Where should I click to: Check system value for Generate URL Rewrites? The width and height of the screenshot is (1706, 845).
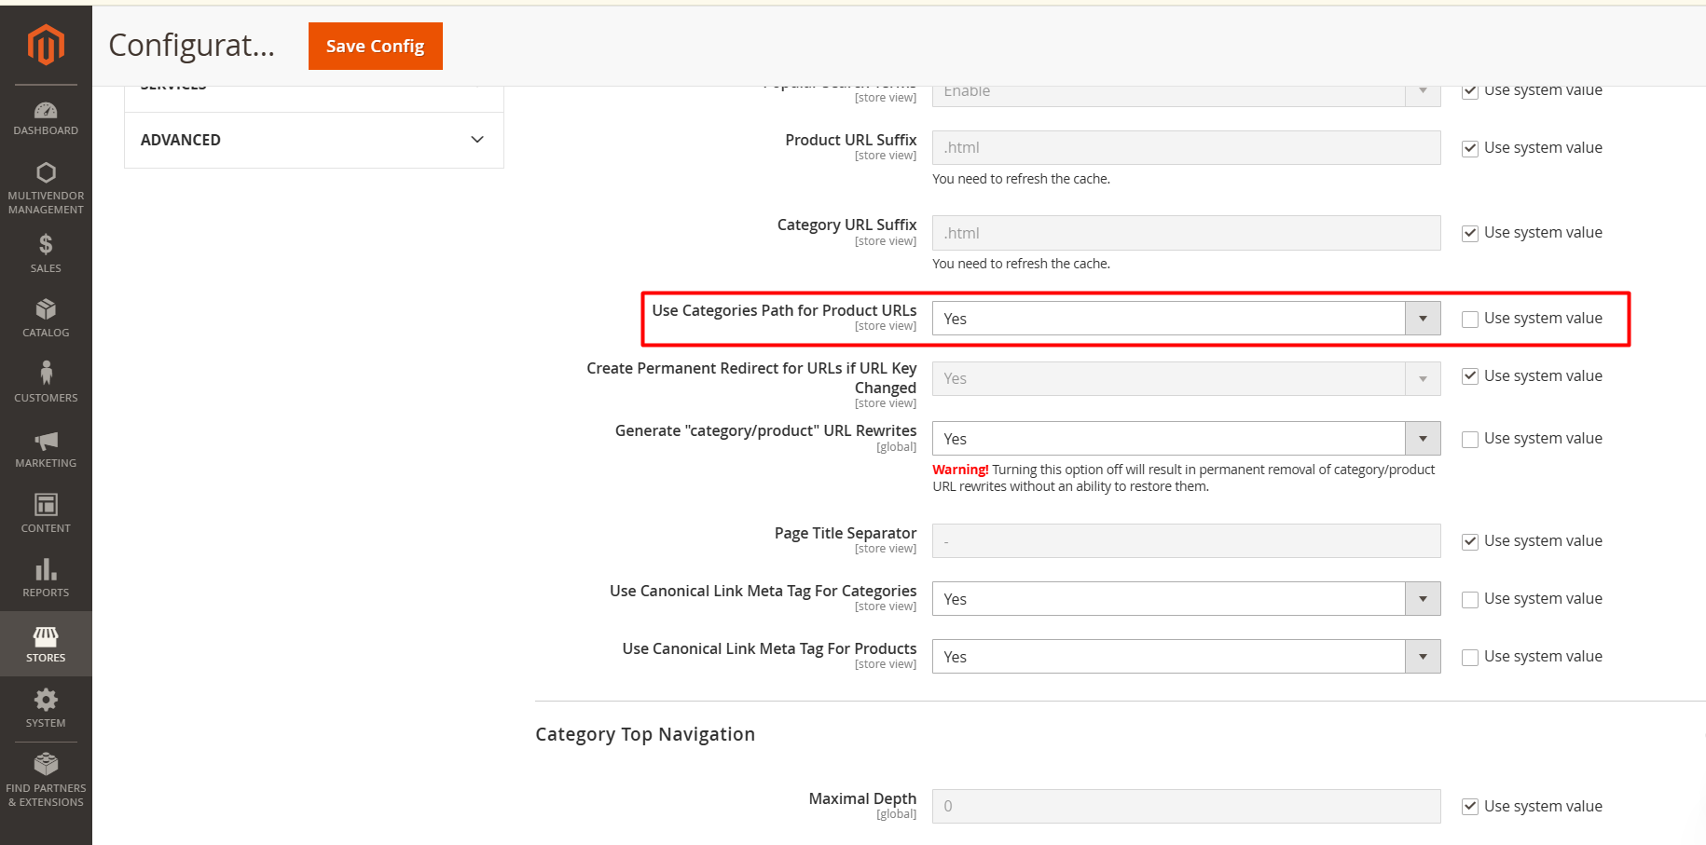click(x=1470, y=439)
